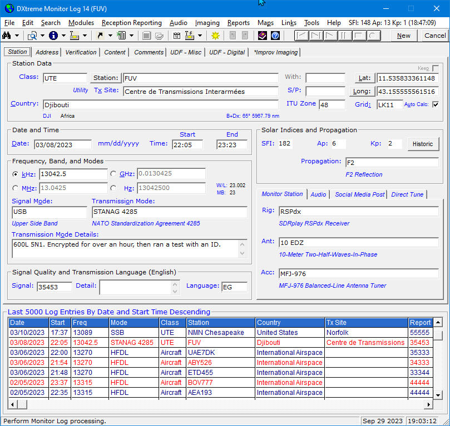Open the purple help book icon
Viewport: 450px width, 426px height.
point(263,36)
